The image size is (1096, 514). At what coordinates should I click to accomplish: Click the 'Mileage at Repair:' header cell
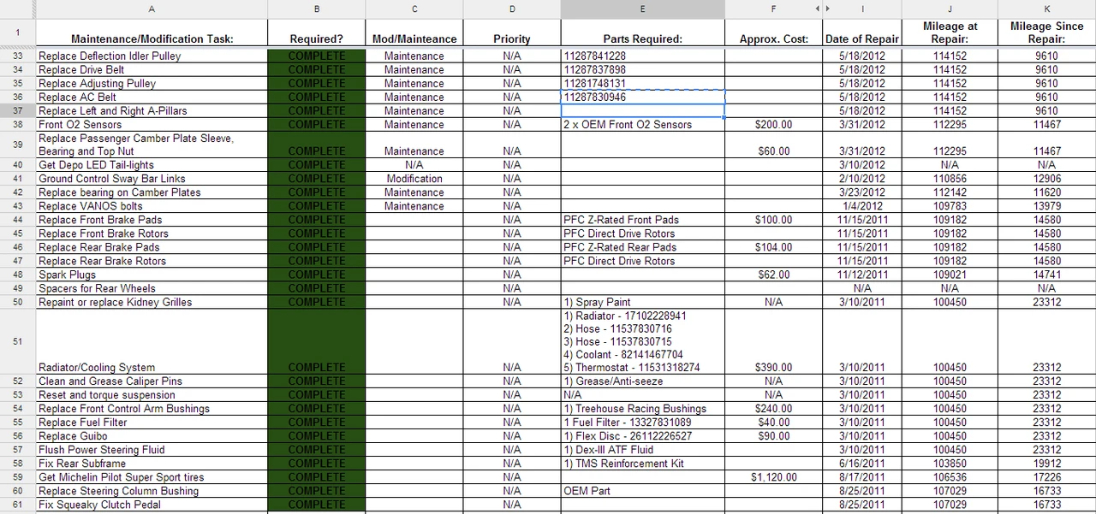click(x=950, y=32)
